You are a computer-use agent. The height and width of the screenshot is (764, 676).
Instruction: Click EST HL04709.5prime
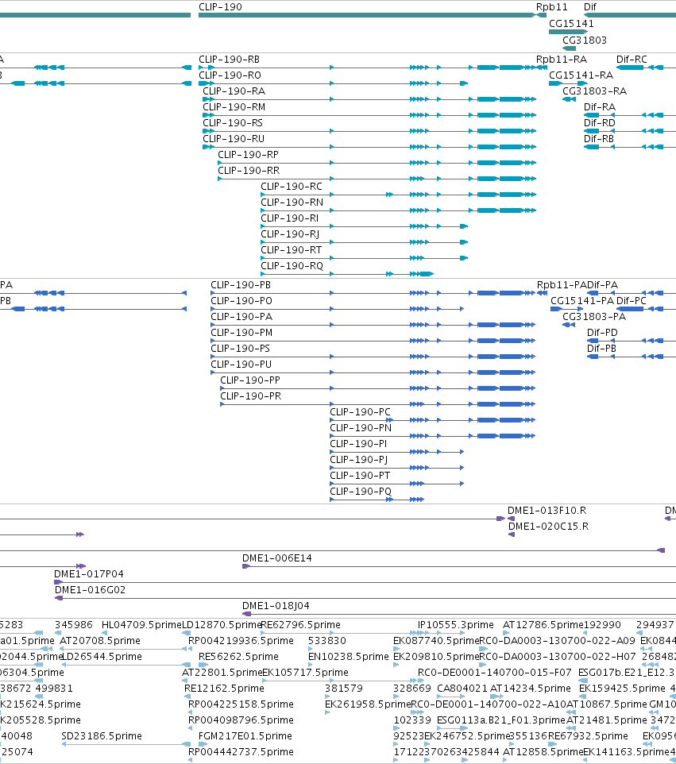click(141, 625)
